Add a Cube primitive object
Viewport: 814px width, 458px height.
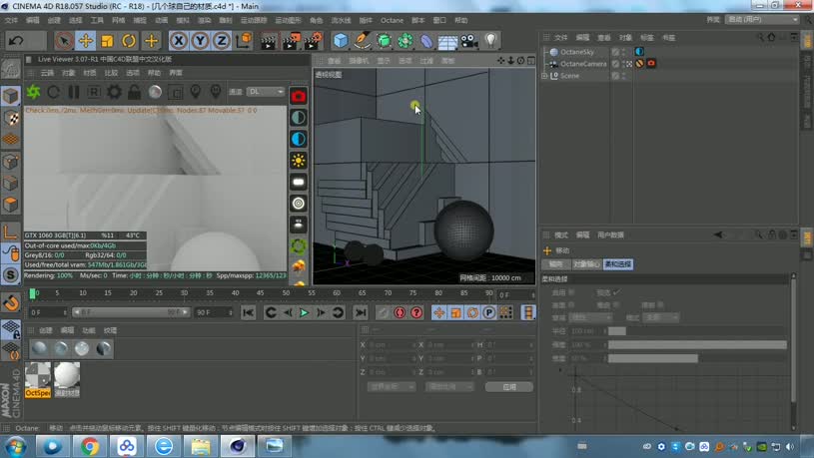tap(341, 41)
